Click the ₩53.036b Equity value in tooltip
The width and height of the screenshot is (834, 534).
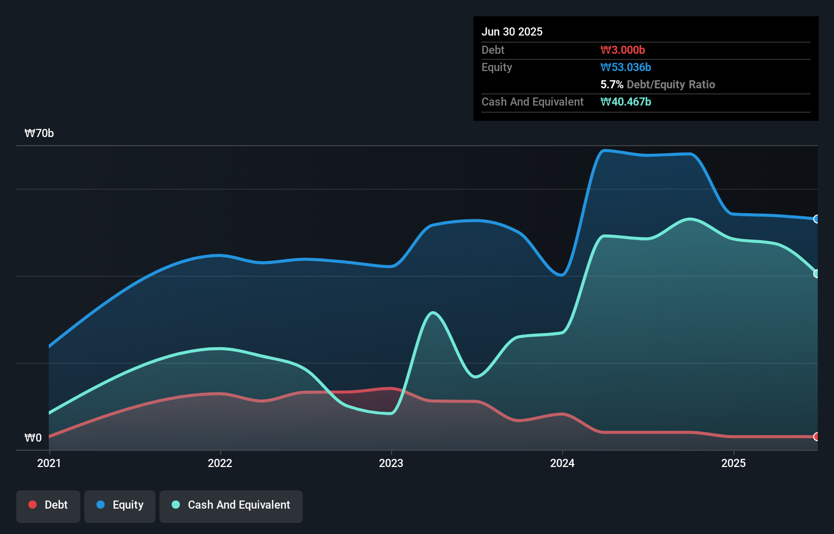pos(626,67)
